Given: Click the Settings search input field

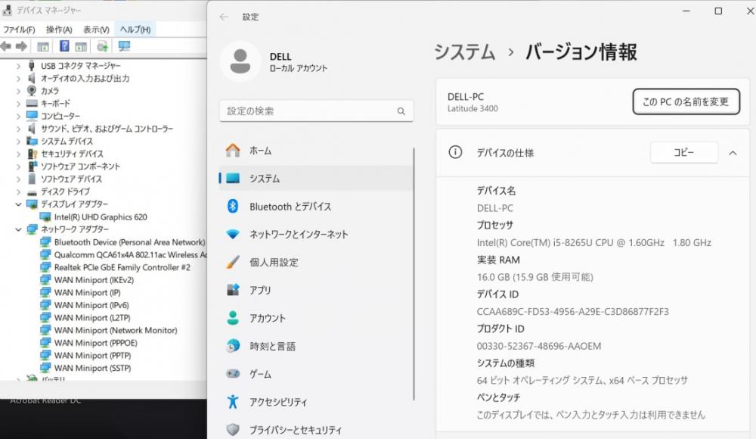Looking at the screenshot, I should click(316, 111).
